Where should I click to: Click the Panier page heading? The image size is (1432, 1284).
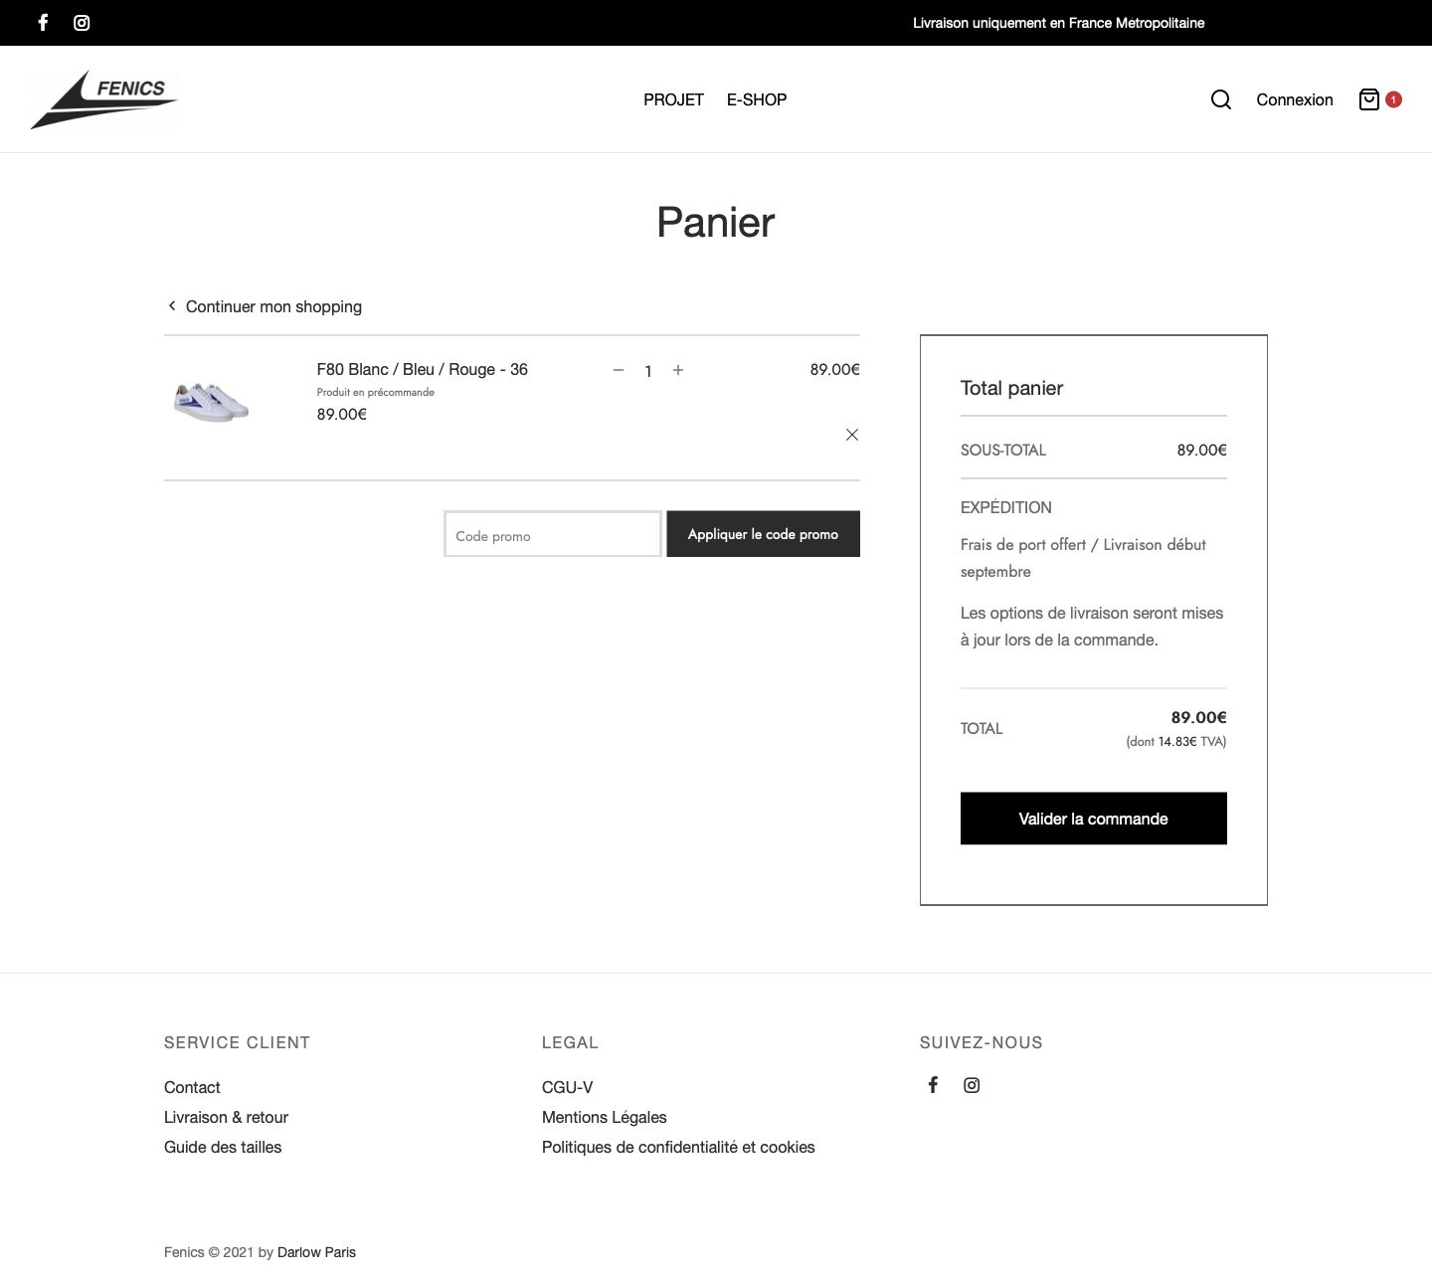[x=716, y=222]
